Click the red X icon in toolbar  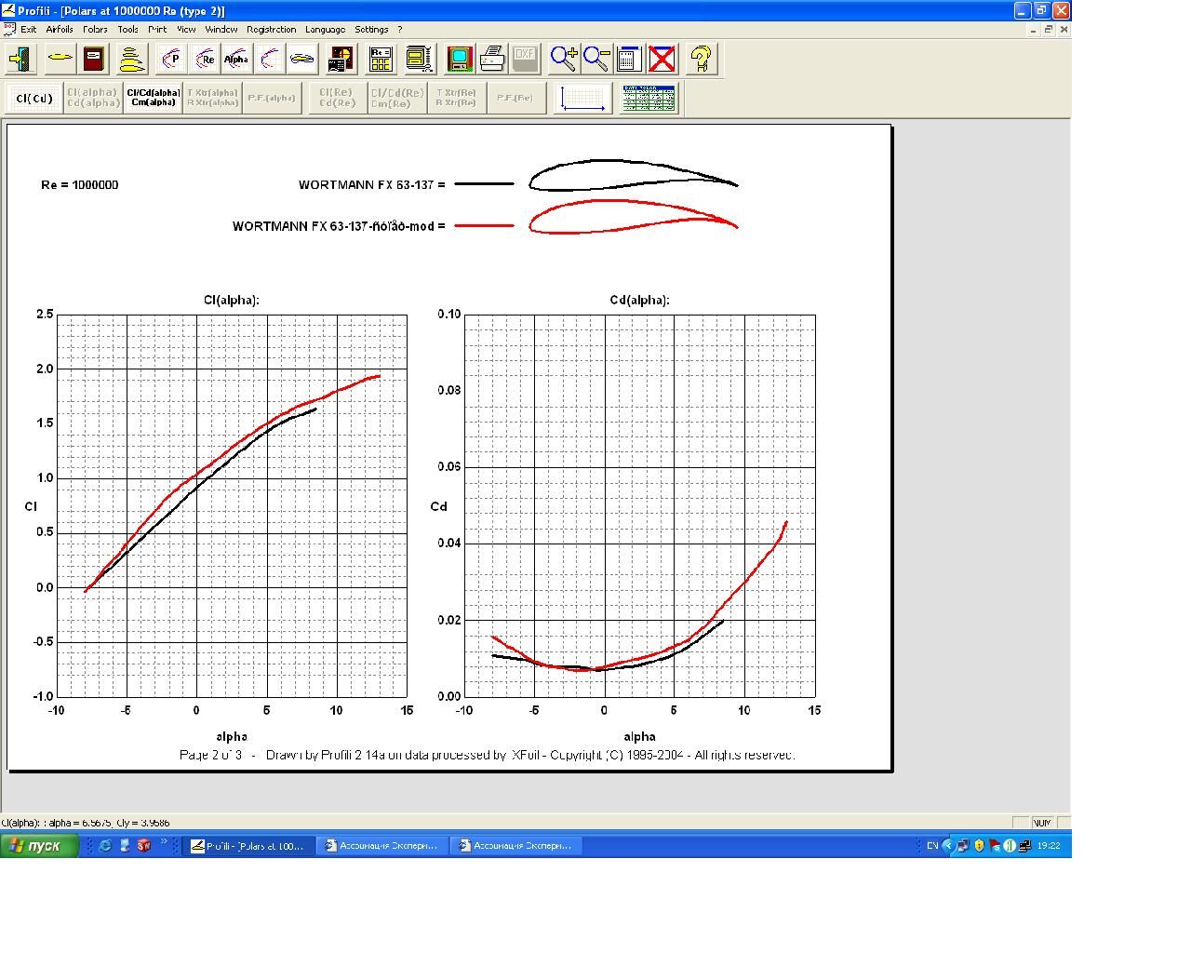click(662, 60)
